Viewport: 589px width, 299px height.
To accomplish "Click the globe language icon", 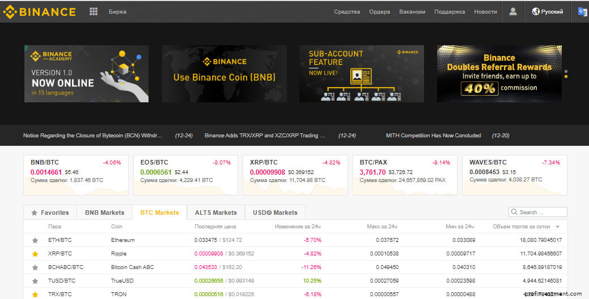I will coord(536,12).
